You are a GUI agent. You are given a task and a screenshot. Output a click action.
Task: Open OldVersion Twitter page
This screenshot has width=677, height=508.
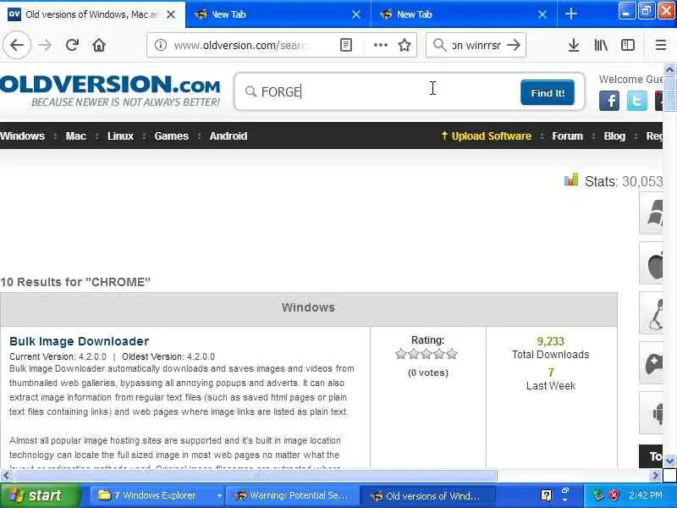coord(637,101)
